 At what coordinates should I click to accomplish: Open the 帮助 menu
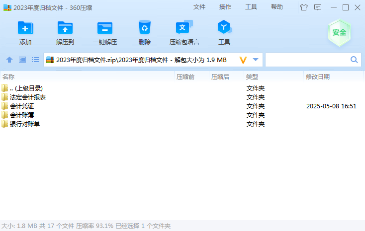point(277,7)
